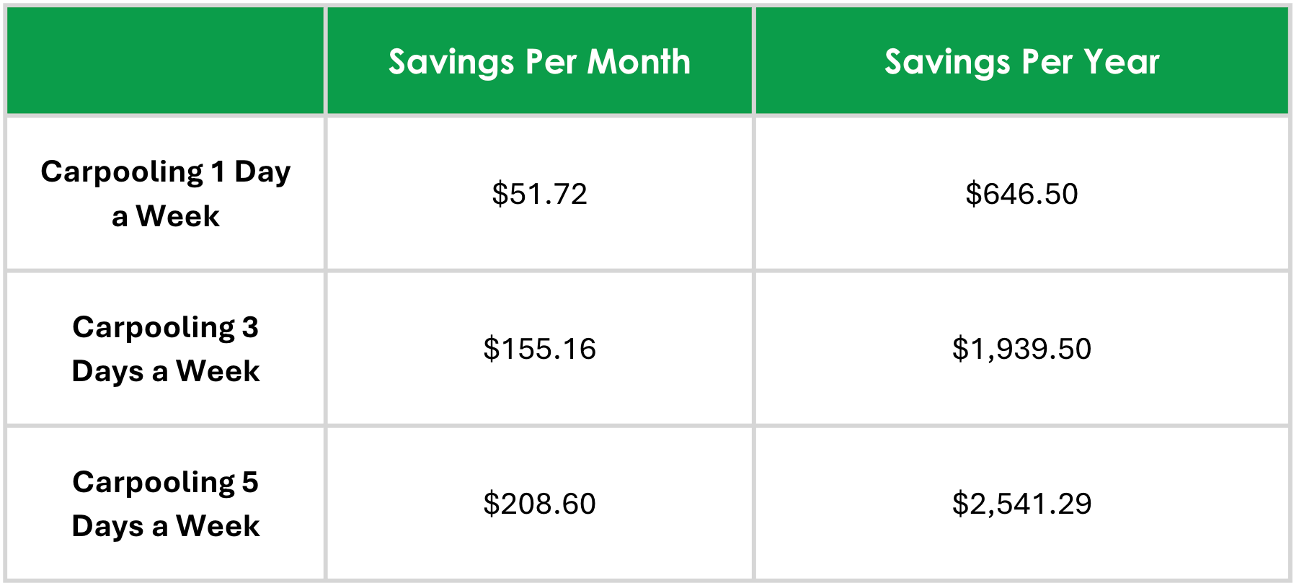Click the $51.72 monthly savings value

(539, 194)
